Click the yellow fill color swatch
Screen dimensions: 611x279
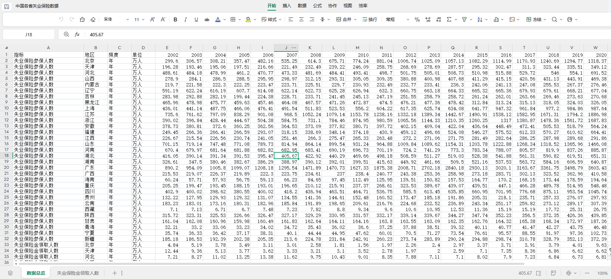point(248,19)
